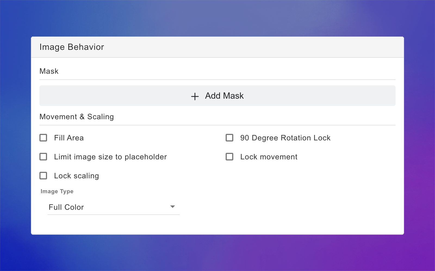Select the Full Color value text
Viewport: 435px width, 271px height.
pos(66,207)
